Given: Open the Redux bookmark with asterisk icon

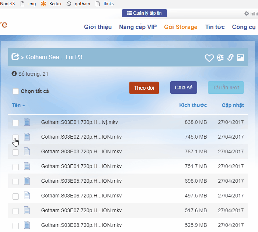Looking at the screenshot, I should point(51,4).
